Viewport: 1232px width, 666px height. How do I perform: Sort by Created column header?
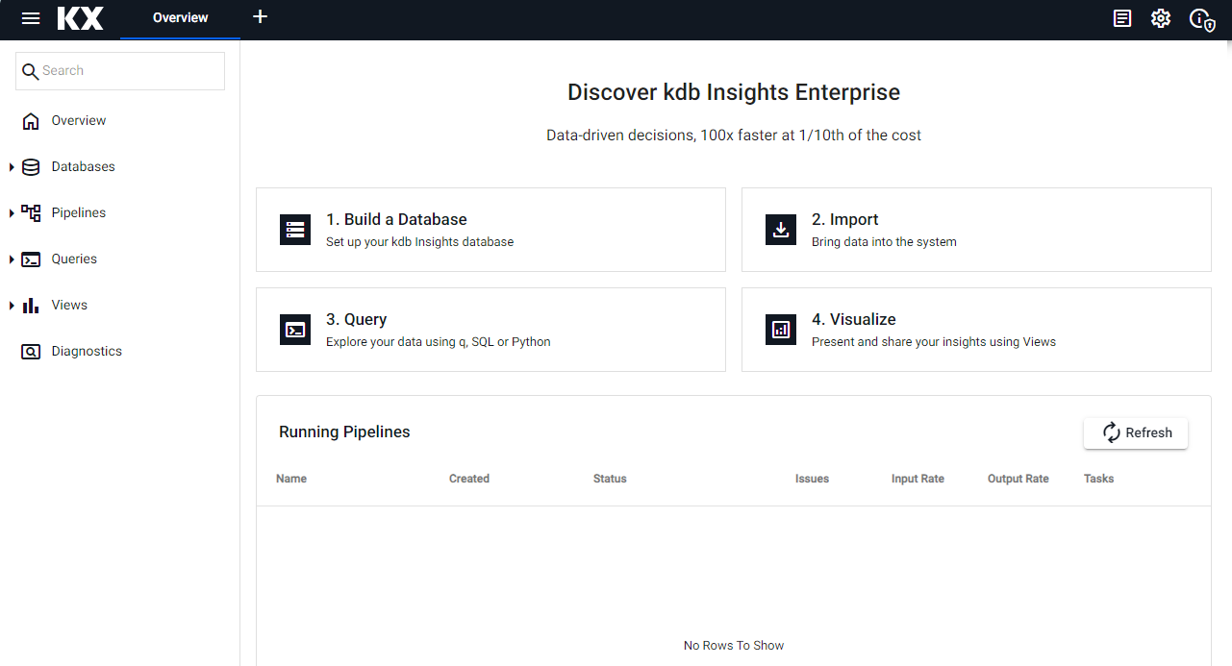click(x=469, y=479)
